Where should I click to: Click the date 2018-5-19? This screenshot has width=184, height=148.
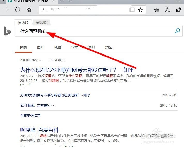click(170, 95)
